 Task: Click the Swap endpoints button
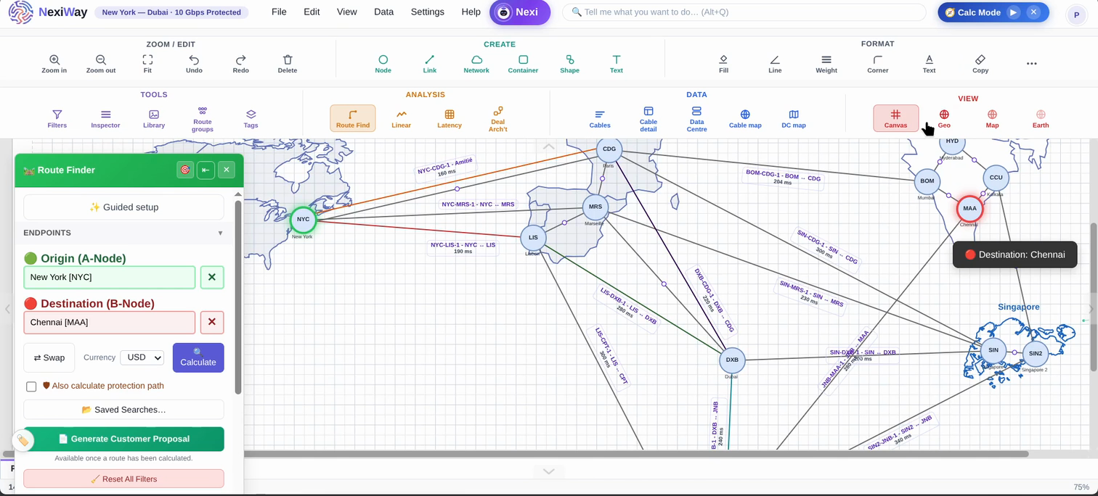(x=49, y=357)
